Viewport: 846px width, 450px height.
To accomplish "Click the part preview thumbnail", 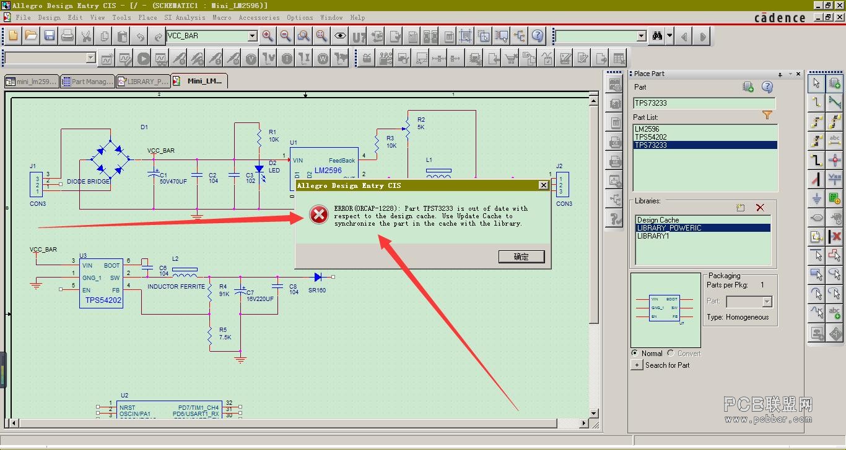I will click(666, 310).
